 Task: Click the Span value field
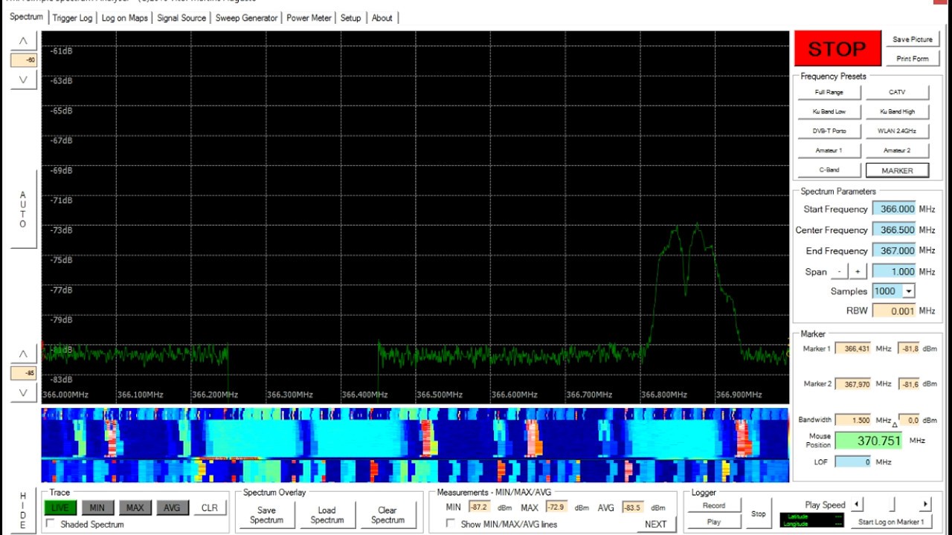pos(894,272)
